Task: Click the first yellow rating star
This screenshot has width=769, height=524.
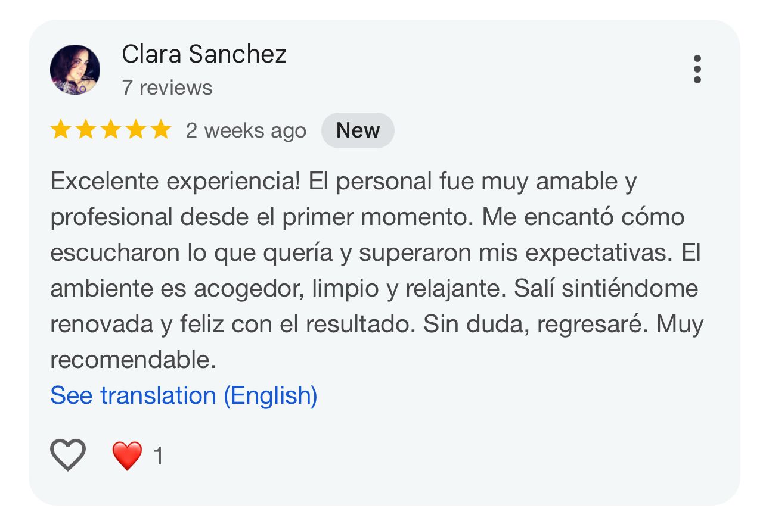Action: [x=60, y=130]
